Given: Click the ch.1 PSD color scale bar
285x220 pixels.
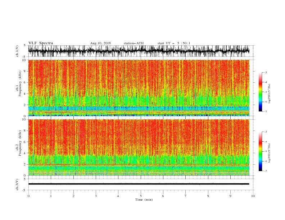Looking at the screenshot, I should tap(260, 92).
